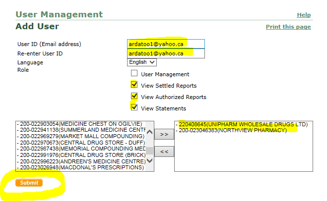327x201 pixels.
Task: Uncheck View Authorized Reports
Action: [x=134, y=96]
